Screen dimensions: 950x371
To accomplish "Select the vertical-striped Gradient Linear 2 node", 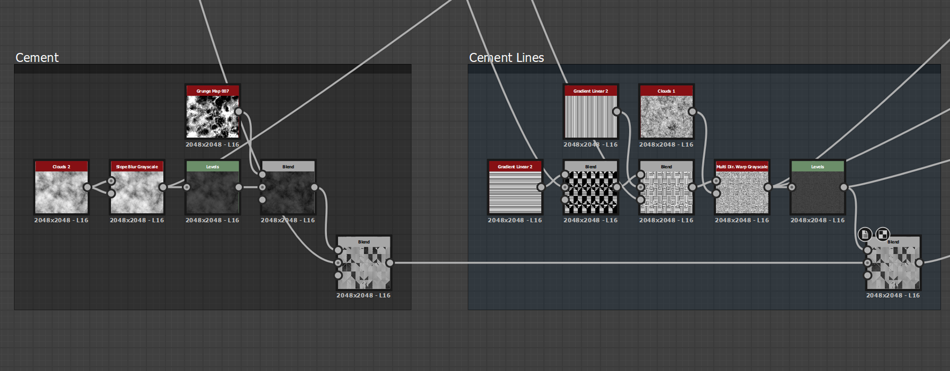I will pos(591,112).
